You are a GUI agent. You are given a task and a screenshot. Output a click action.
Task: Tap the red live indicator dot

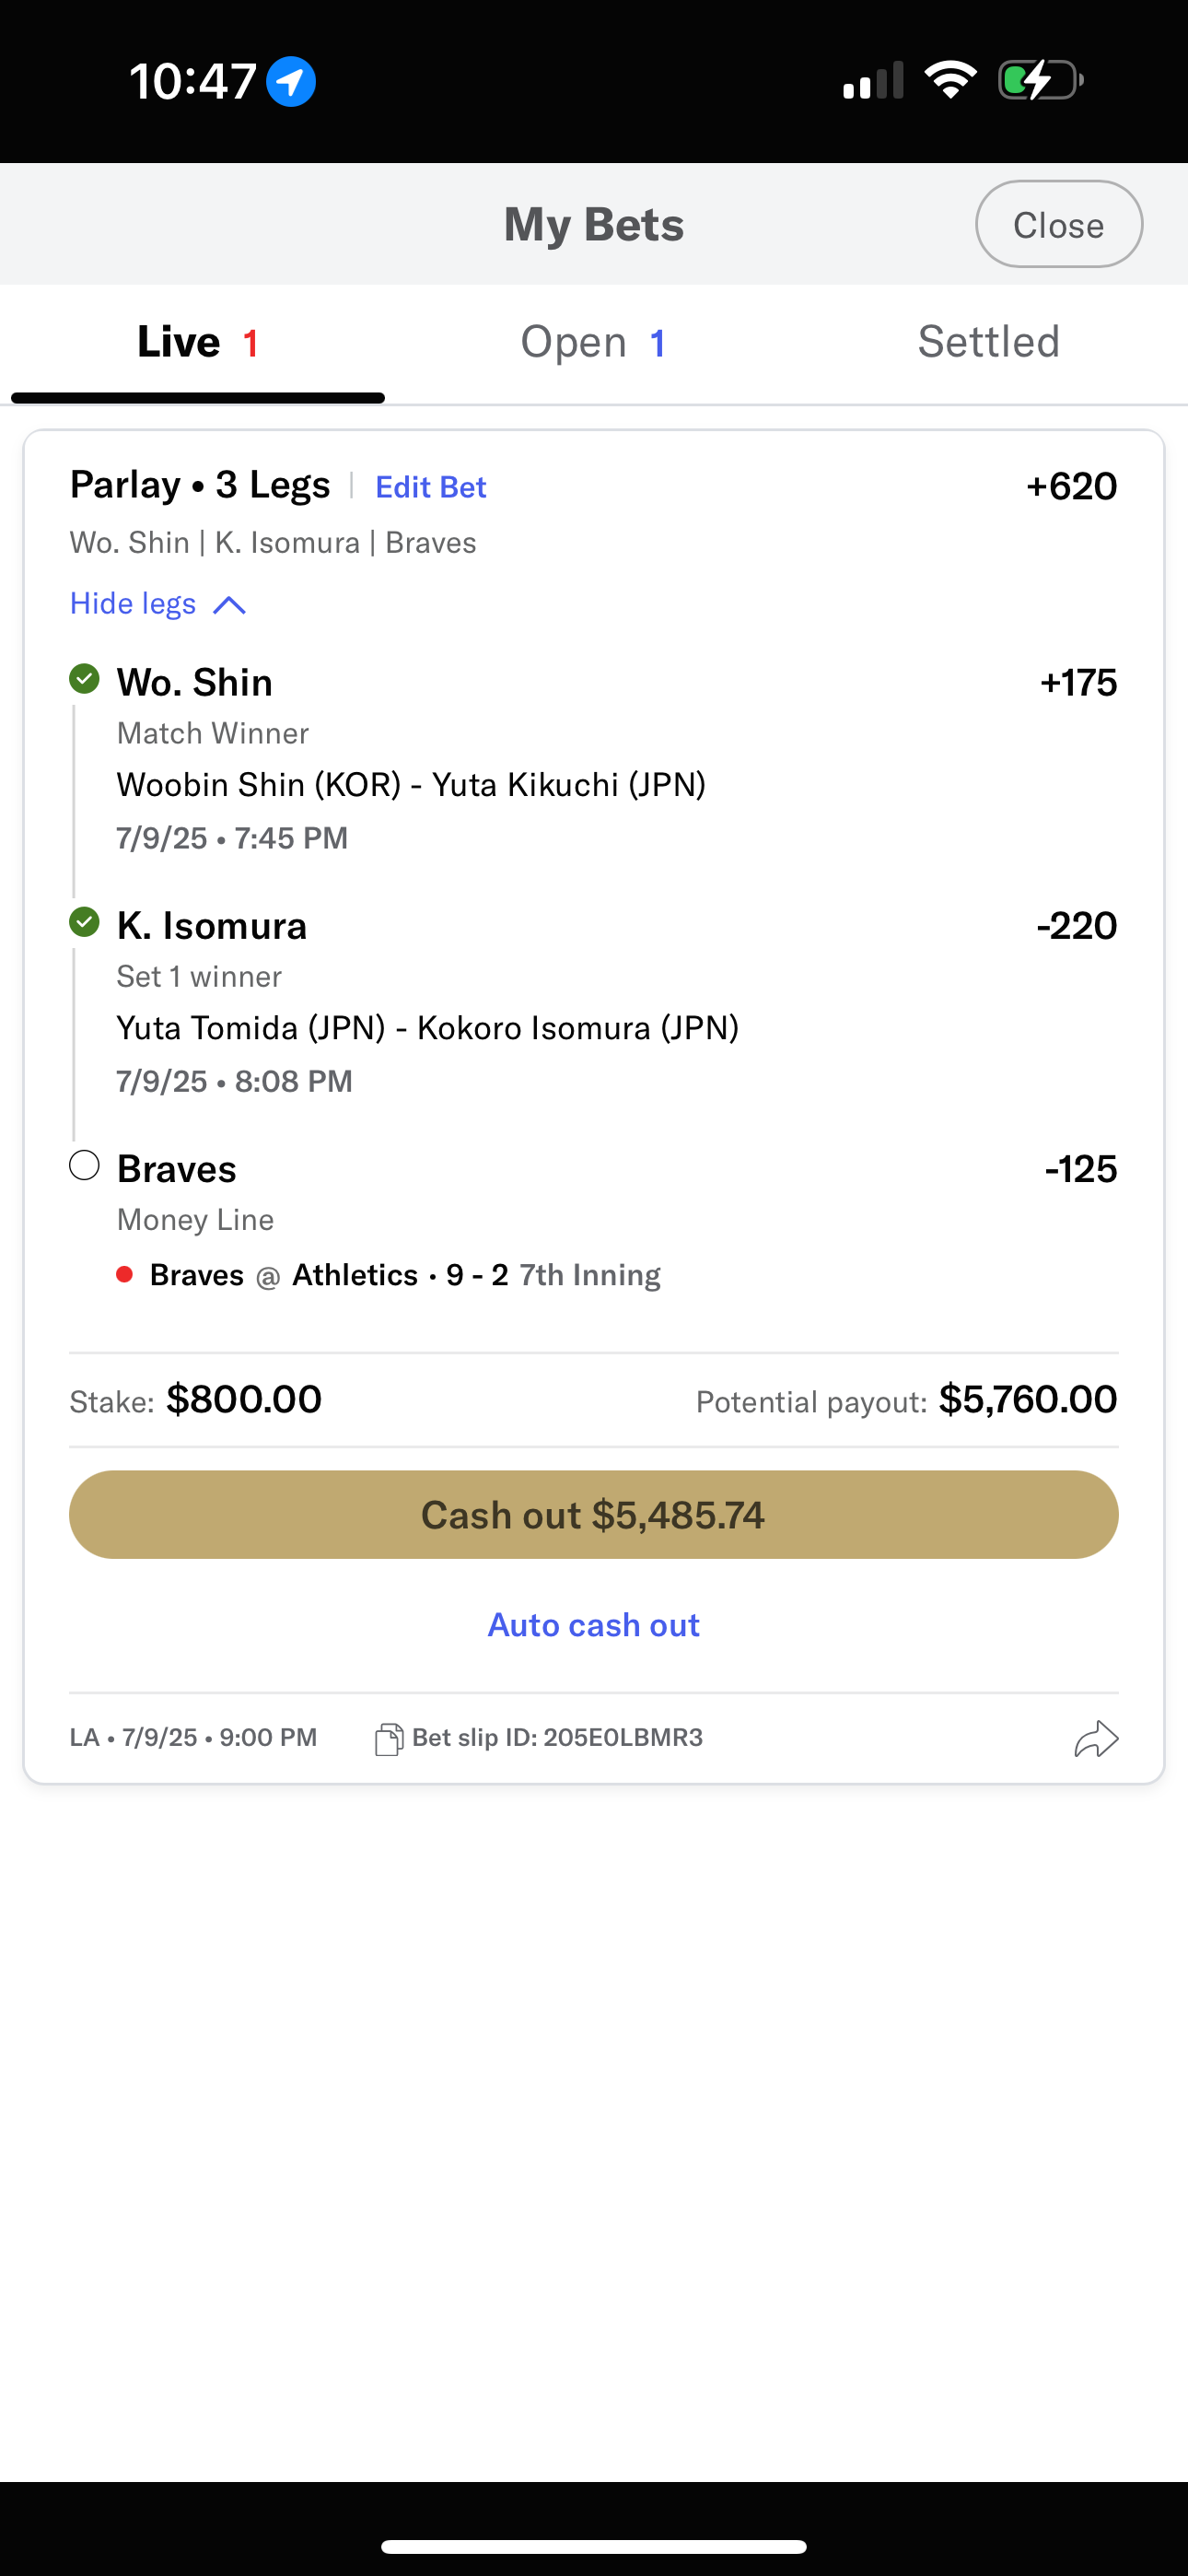[x=125, y=1274]
